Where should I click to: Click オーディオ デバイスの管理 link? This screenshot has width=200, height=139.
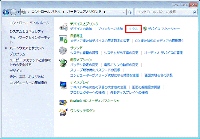[x=163, y=53]
